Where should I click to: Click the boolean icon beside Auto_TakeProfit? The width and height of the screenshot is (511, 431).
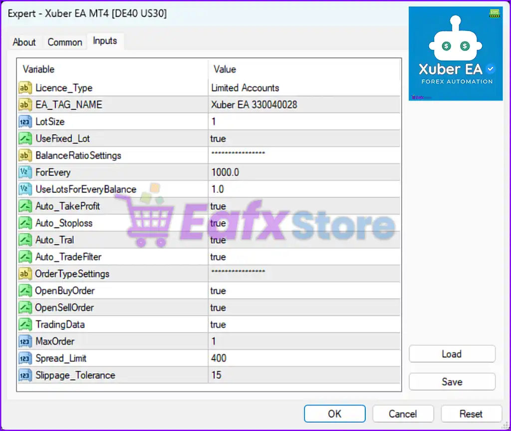click(25, 206)
